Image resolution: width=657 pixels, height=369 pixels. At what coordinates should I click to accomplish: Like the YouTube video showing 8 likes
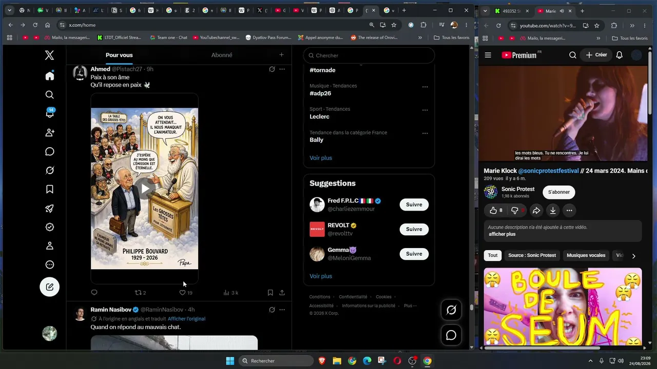(496, 211)
